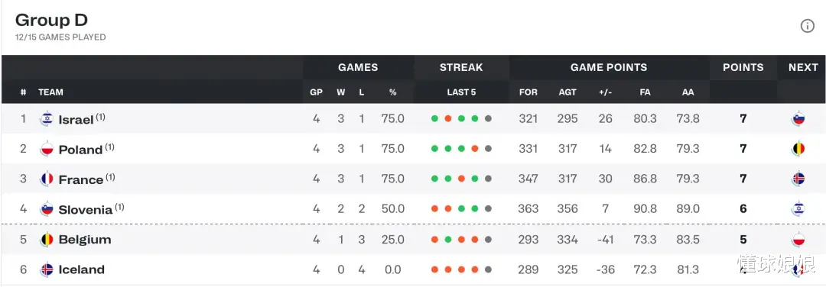The image size is (826, 287).
Task: Open Belgium's next opponent Poland flag
Action: [798, 240]
